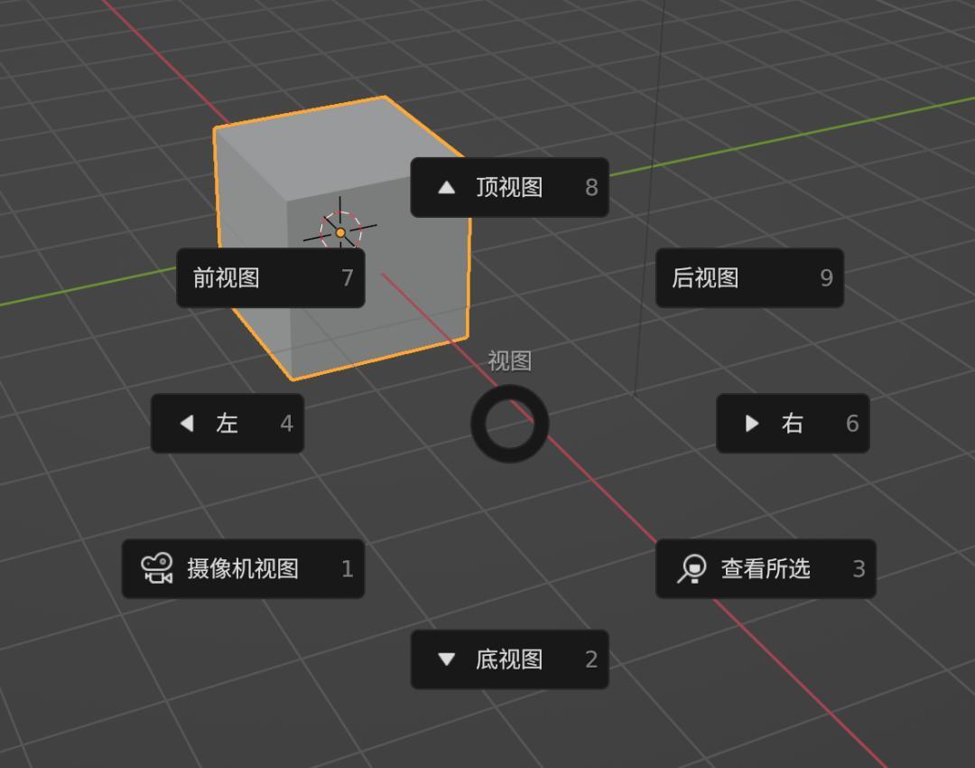Click the 3D cursor on the cube

[x=340, y=232]
